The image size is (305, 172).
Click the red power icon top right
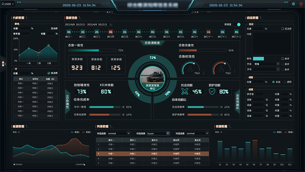pos(301,4)
